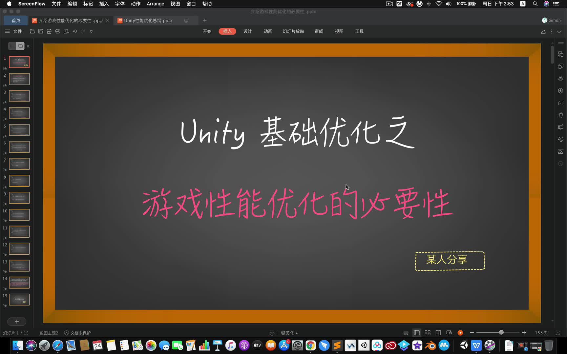The image size is (567, 354).
Task: Open the 审阅 ribbon tab
Action: [319, 31]
